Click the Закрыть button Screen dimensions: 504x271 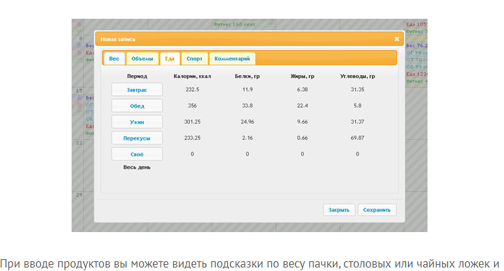(339, 210)
